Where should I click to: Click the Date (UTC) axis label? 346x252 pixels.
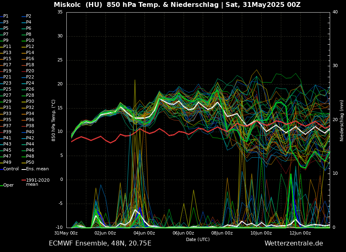198,239
